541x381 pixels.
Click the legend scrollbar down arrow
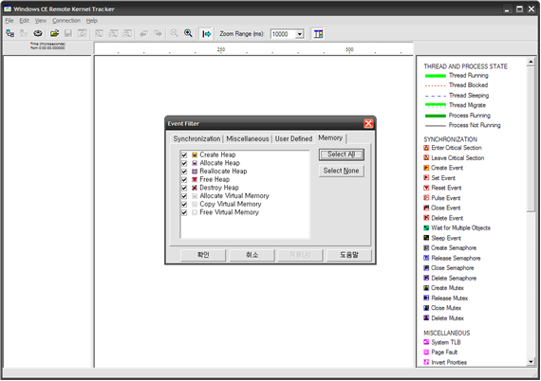point(531,362)
